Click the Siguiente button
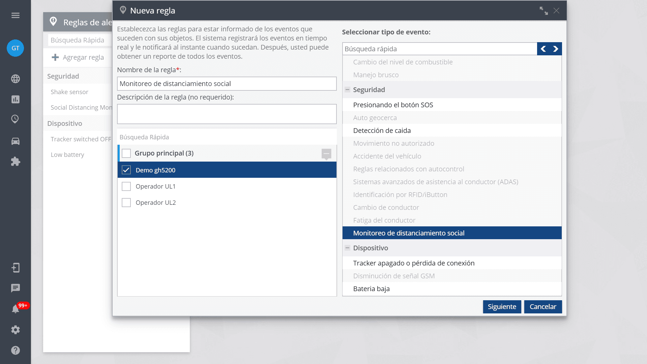 point(502,307)
